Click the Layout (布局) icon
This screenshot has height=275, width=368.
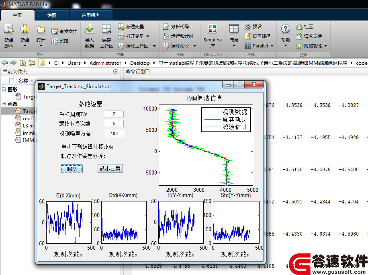click(234, 29)
